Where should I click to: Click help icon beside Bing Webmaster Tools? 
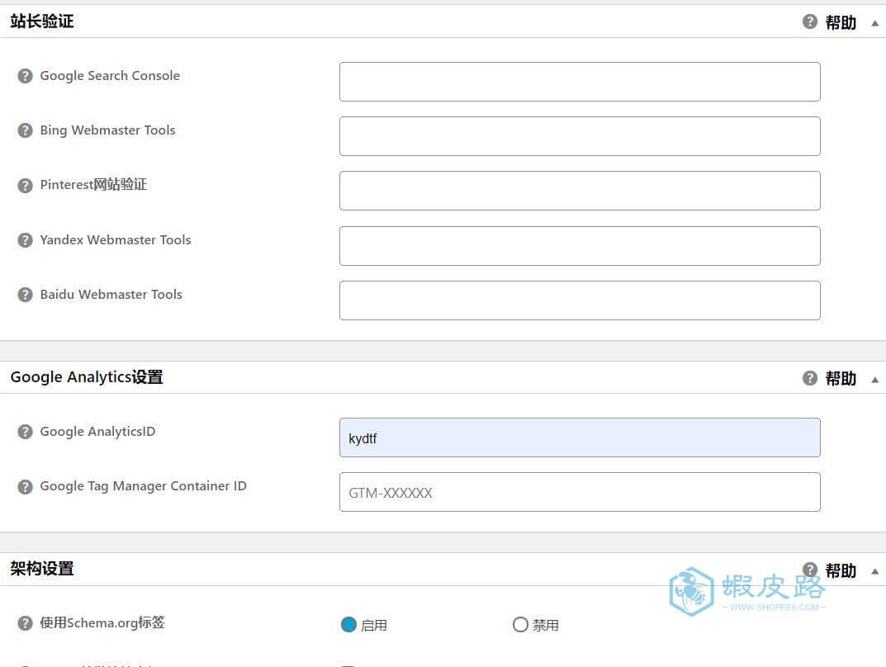[x=25, y=130]
